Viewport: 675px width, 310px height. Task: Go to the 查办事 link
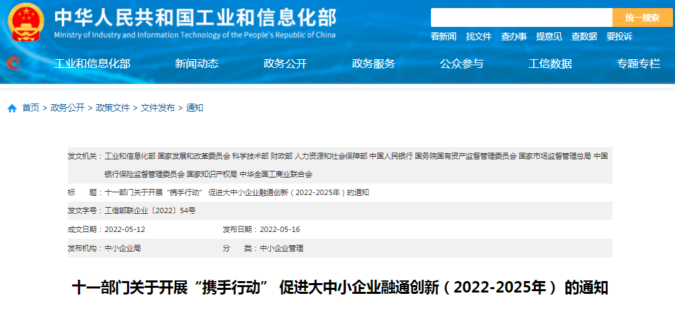click(x=514, y=36)
